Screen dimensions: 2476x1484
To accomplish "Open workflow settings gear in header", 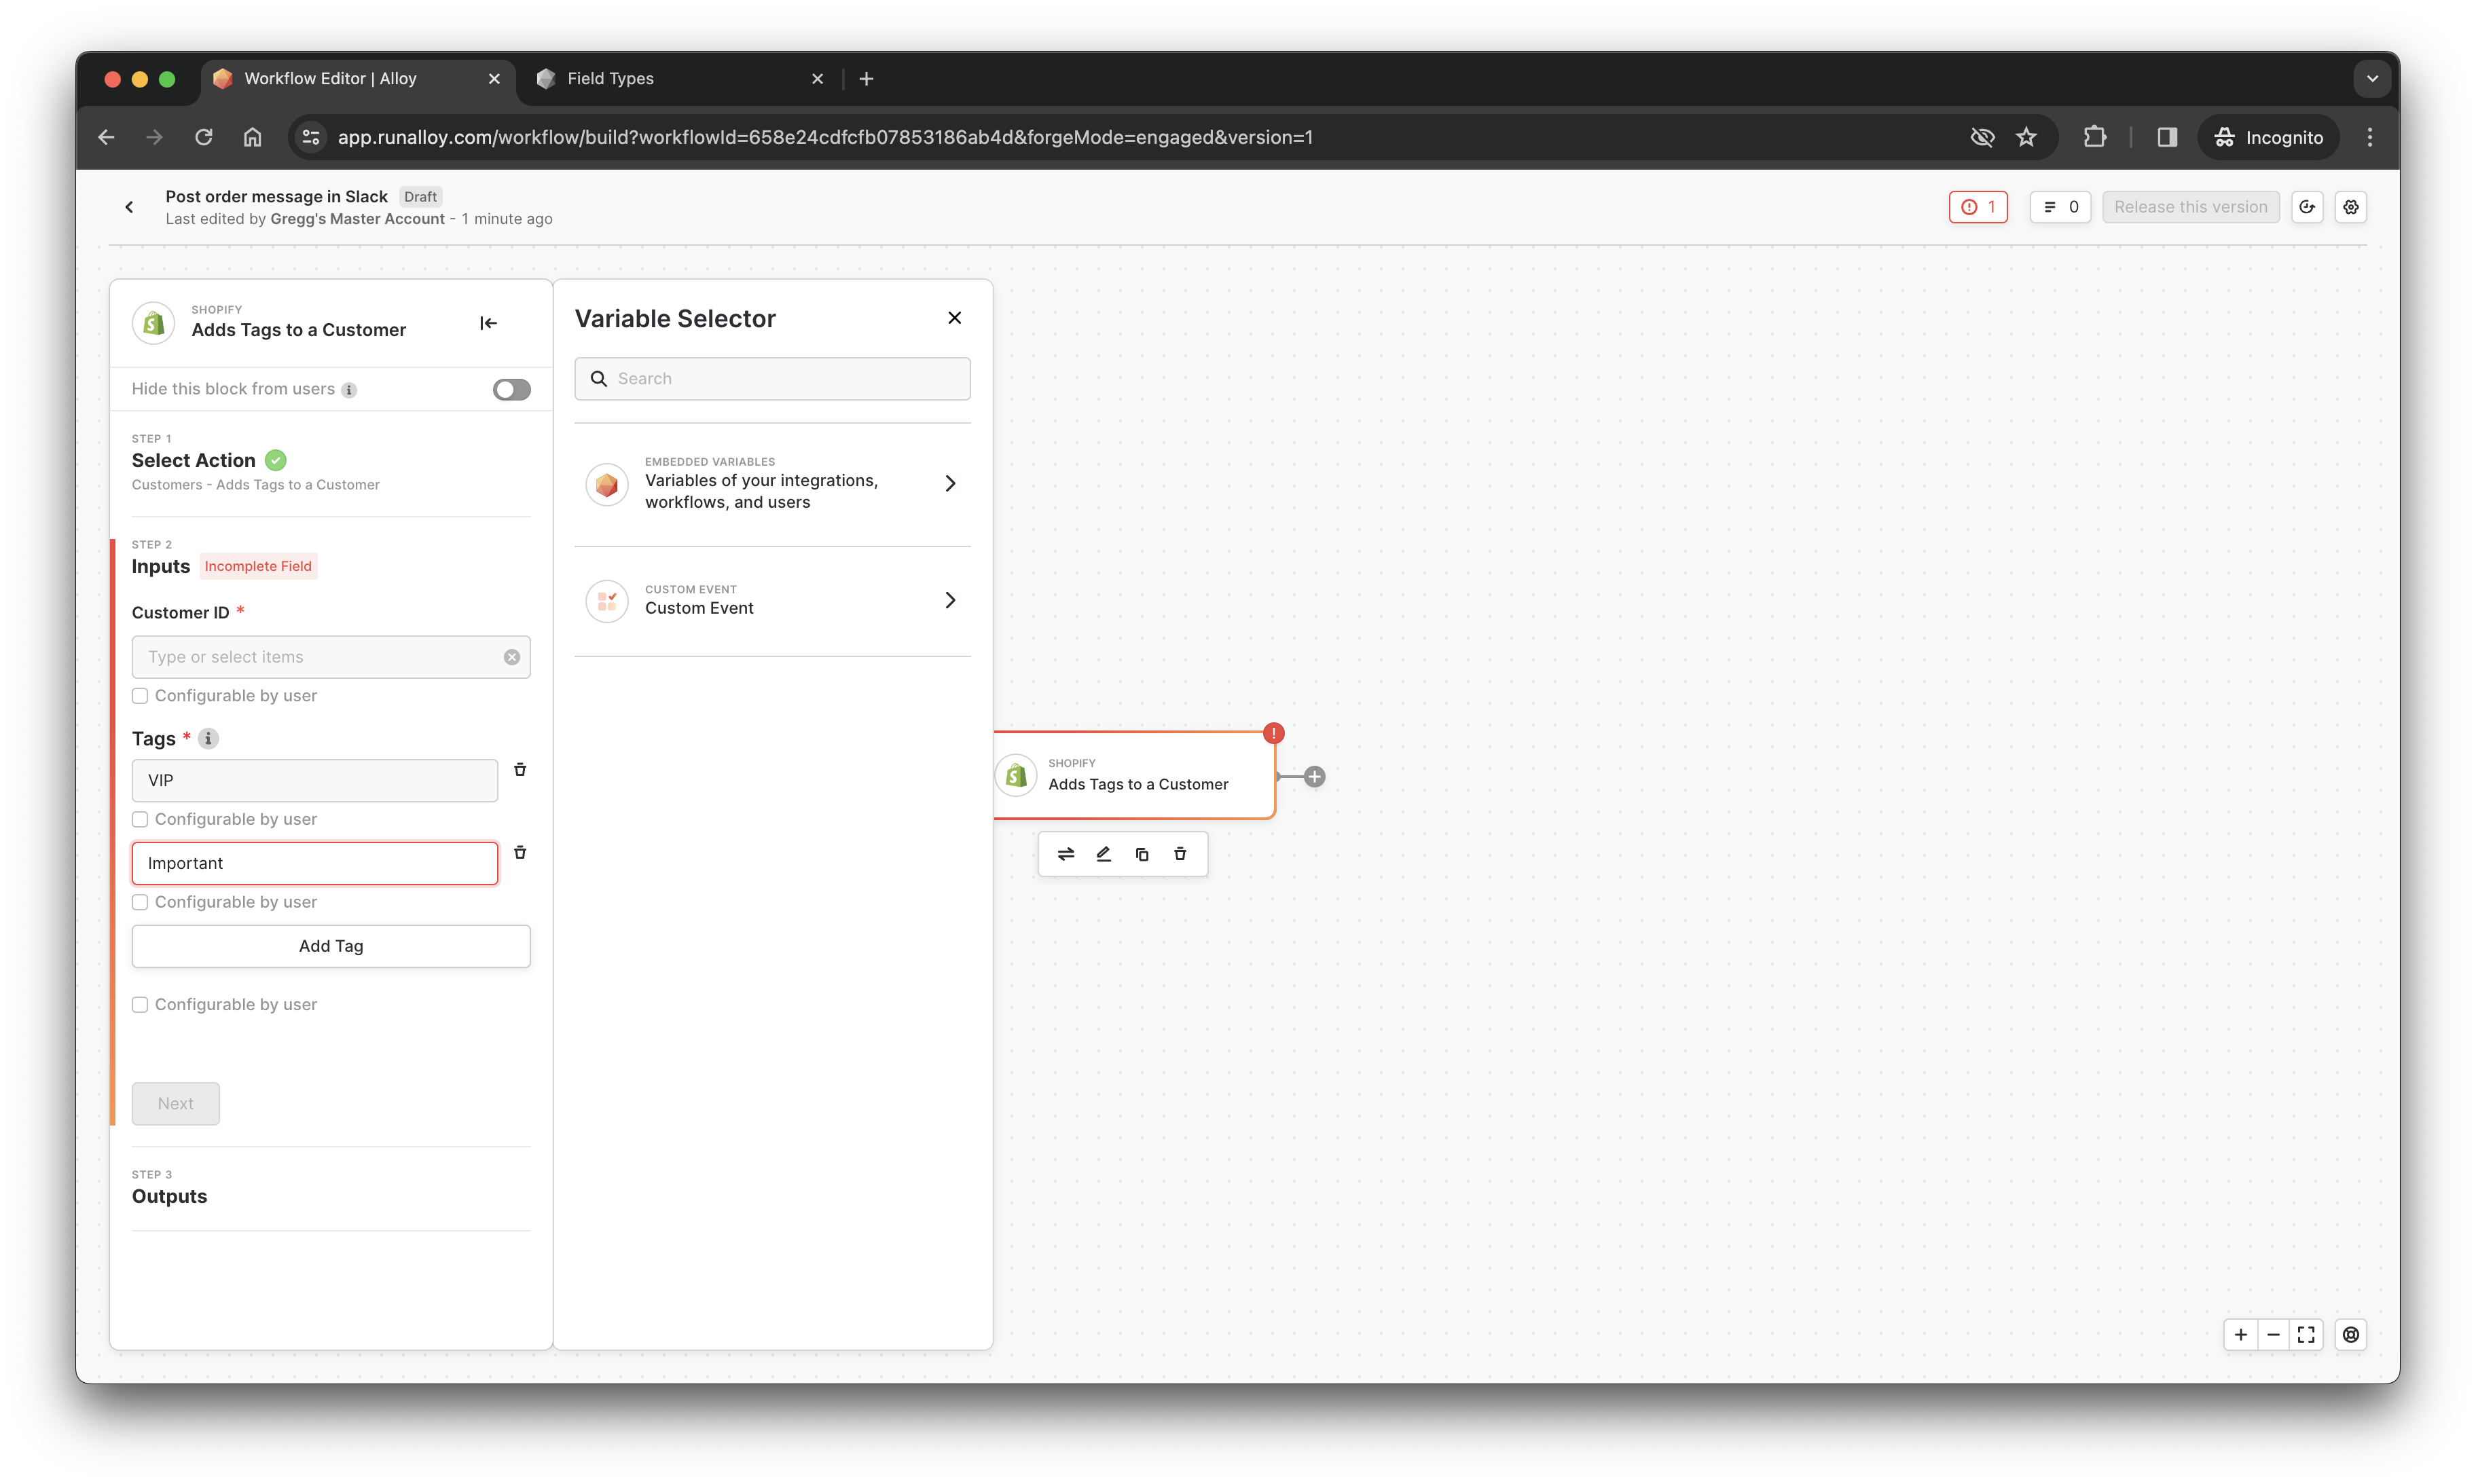I will point(2351,207).
